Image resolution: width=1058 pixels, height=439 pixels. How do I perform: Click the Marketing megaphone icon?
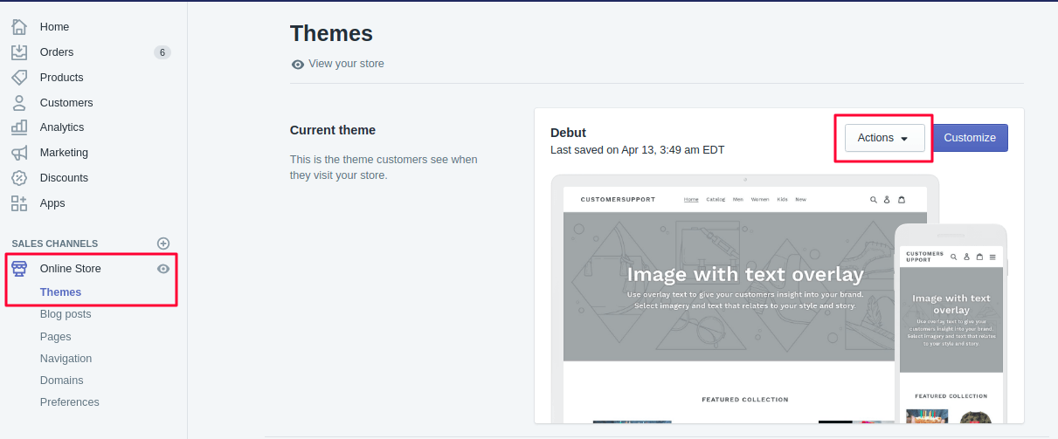[19, 153]
